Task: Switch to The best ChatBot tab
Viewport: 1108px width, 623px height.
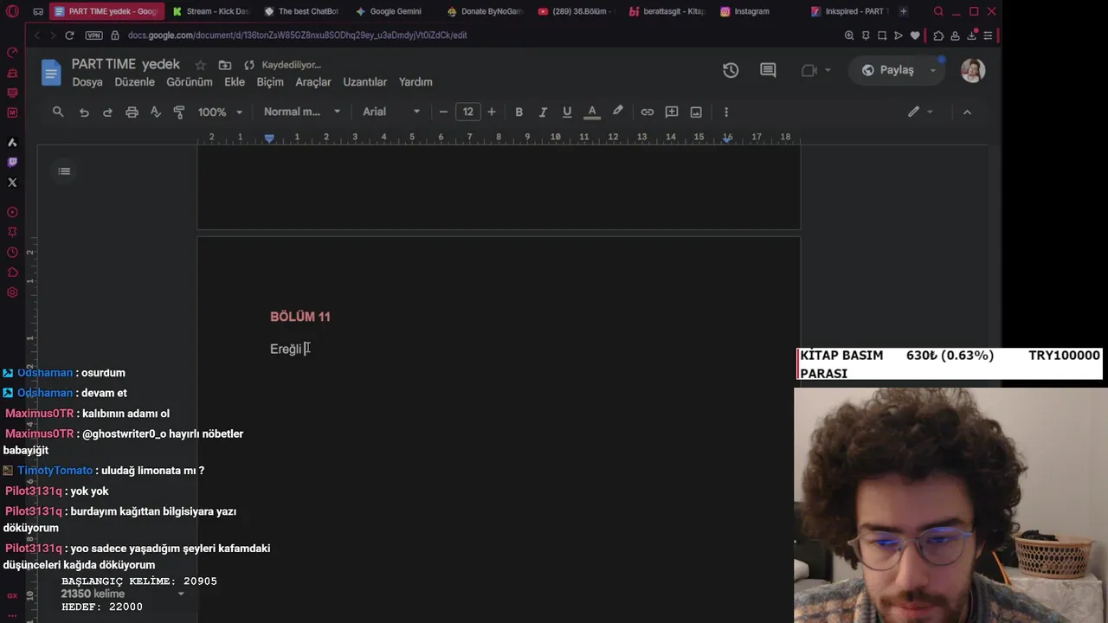Action: [301, 11]
